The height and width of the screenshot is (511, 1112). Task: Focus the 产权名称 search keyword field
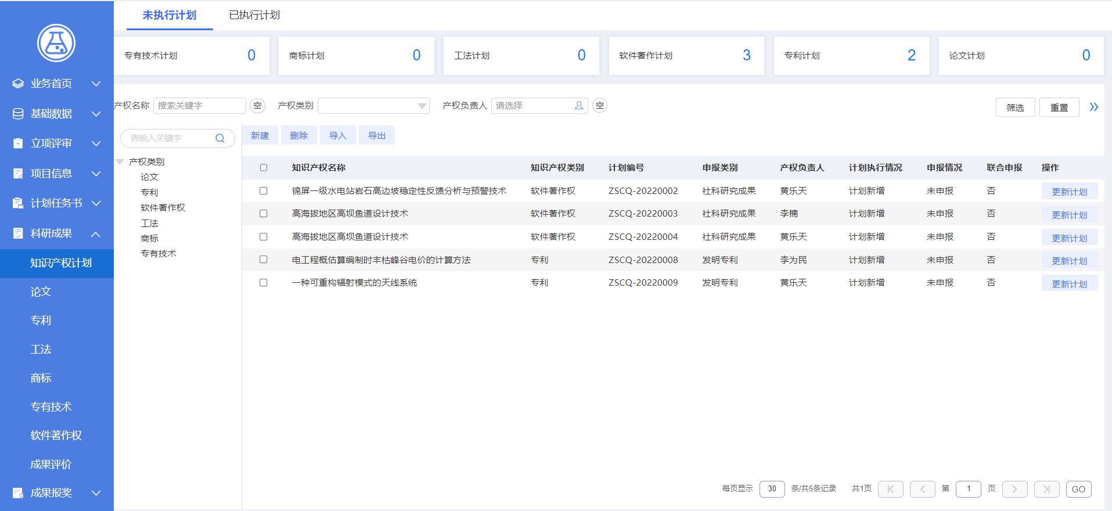coord(199,106)
